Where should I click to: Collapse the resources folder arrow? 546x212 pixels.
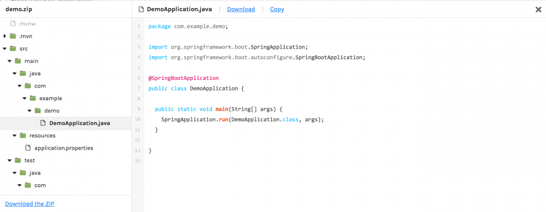tap(15, 136)
